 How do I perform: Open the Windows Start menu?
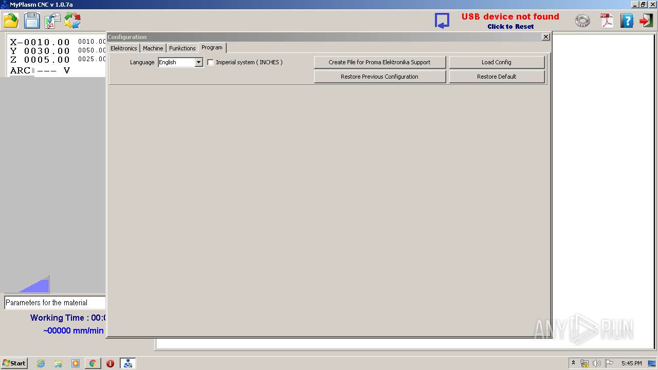click(x=14, y=363)
